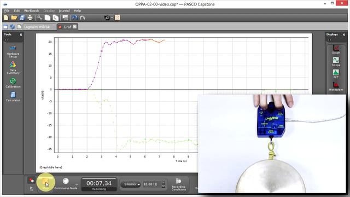Save the experiment using the floppy disk icon
The image size is (350, 197).
click(x=22, y=18)
